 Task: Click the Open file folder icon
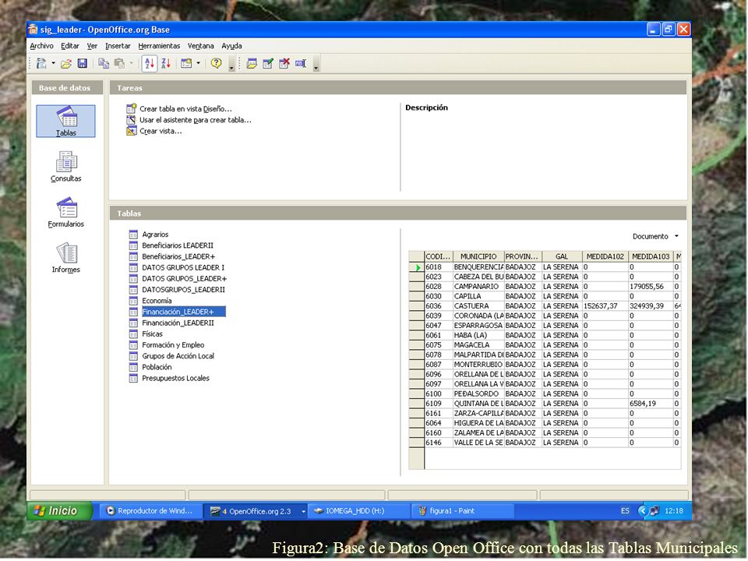click(66, 63)
